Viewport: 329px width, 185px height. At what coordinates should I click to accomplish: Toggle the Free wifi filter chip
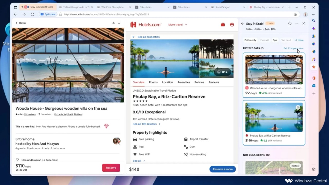[x=264, y=40]
